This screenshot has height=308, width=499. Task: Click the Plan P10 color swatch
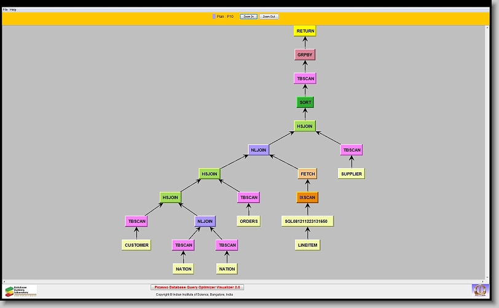(x=214, y=17)
